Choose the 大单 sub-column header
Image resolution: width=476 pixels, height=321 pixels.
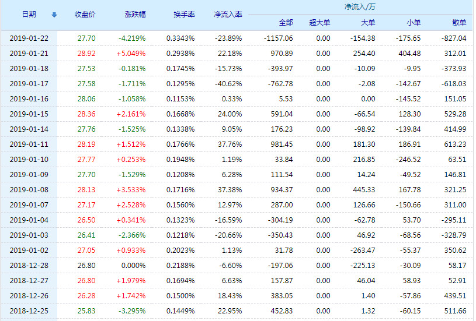pyautogui.click(x=368, y=23)
